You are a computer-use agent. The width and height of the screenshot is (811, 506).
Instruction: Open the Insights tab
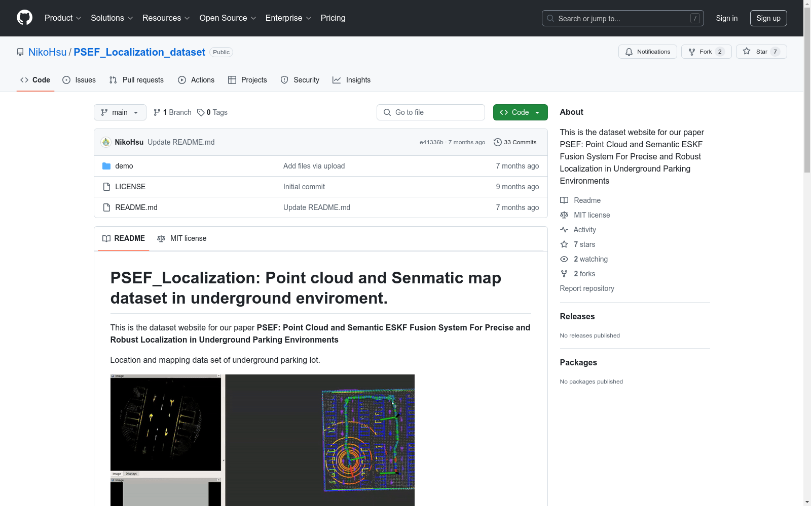(x=352, y=80)
